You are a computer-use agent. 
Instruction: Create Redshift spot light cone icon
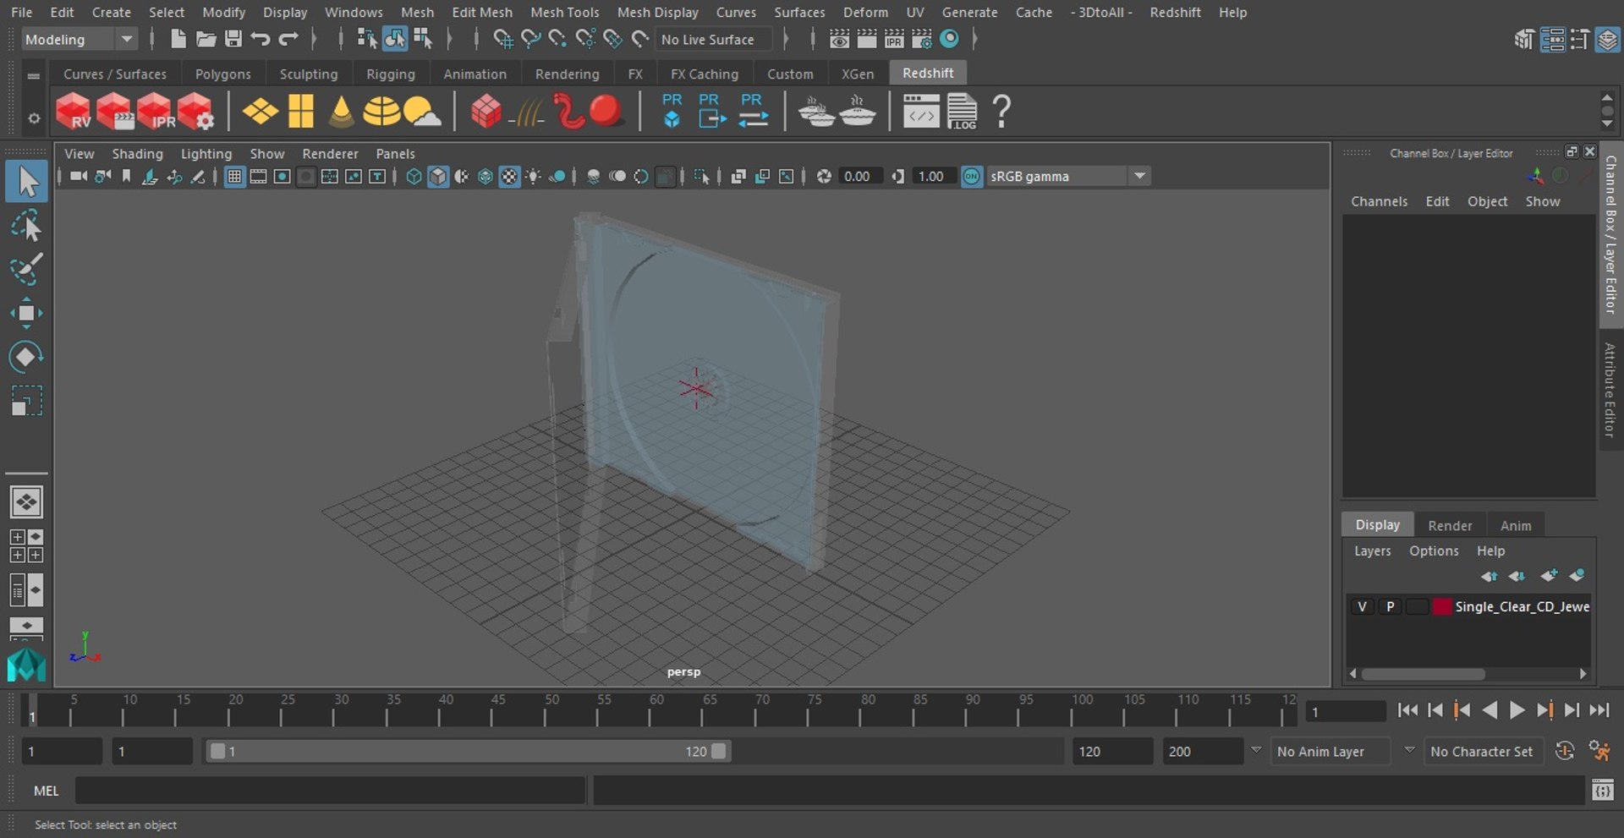(x=341, y=111)
